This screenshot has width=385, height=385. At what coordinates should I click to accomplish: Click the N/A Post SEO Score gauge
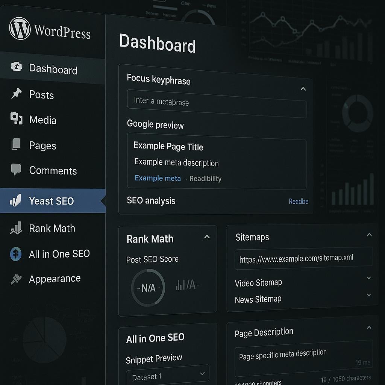pos(148,288)
